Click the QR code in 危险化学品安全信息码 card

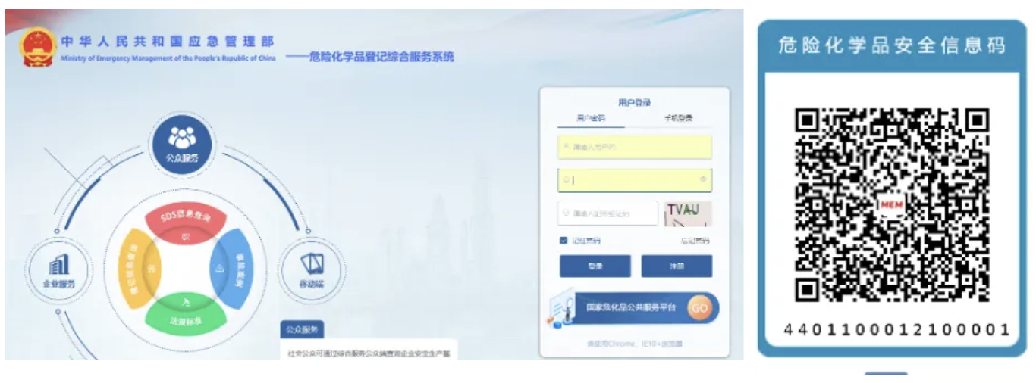tap(892, 204)
